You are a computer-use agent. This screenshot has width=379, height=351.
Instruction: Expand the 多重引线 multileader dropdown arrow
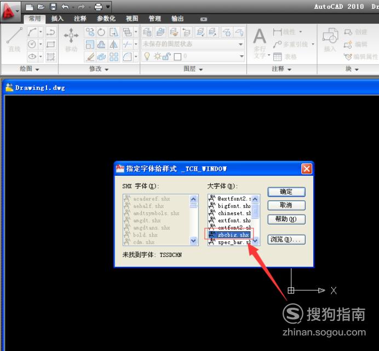313,44
